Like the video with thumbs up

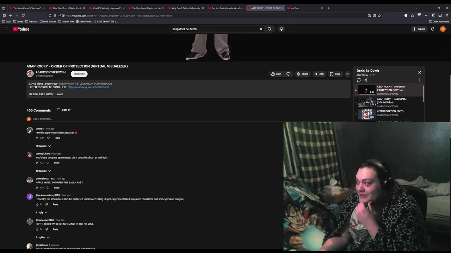point(276,74)
